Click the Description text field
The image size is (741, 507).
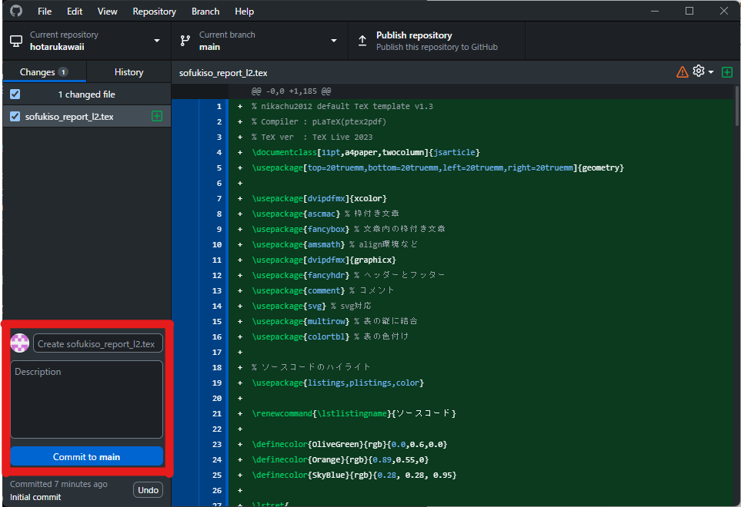[86, 399]
